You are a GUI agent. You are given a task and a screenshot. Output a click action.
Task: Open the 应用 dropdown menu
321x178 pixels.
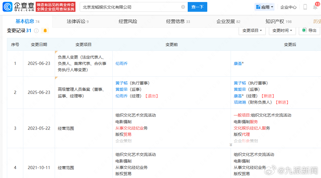click(265, 7)
